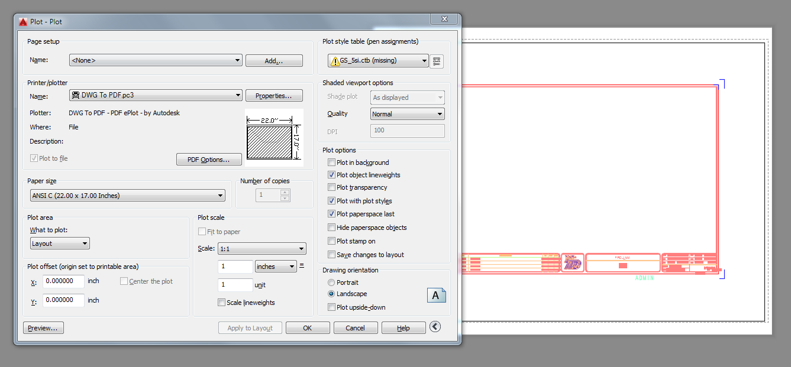Enable Scale lineweights checkbox

(x=221, y=303)
